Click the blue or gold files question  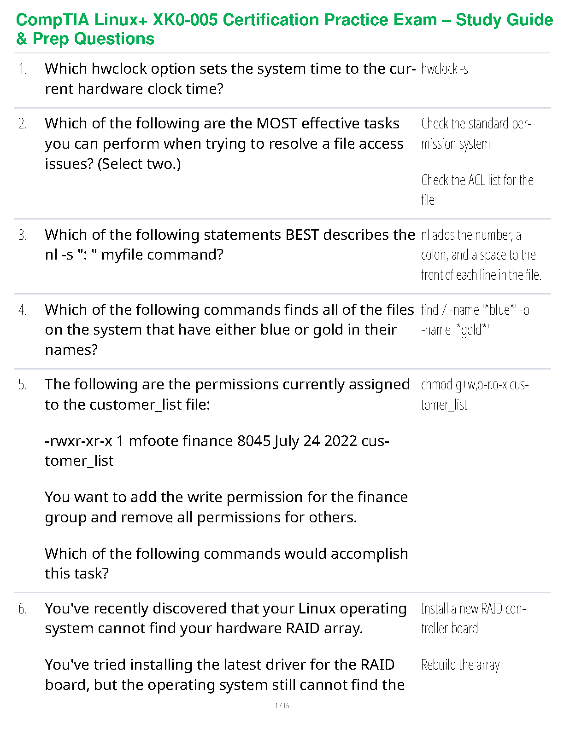[229, 330]
